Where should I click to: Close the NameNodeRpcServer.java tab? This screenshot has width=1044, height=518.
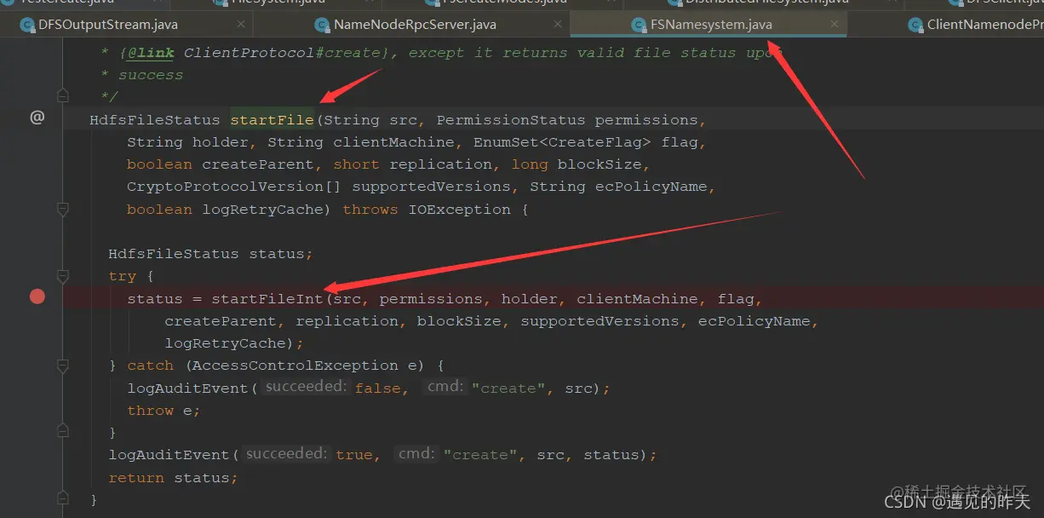[x=558, y=25]
